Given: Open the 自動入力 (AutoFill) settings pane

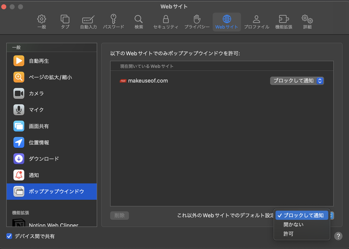Looking at the screenshot, I should pos(89,22).
